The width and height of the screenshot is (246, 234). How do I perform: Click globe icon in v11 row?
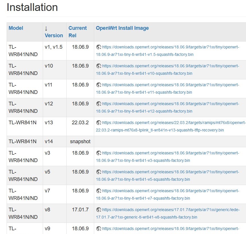[x=98, y=85]
